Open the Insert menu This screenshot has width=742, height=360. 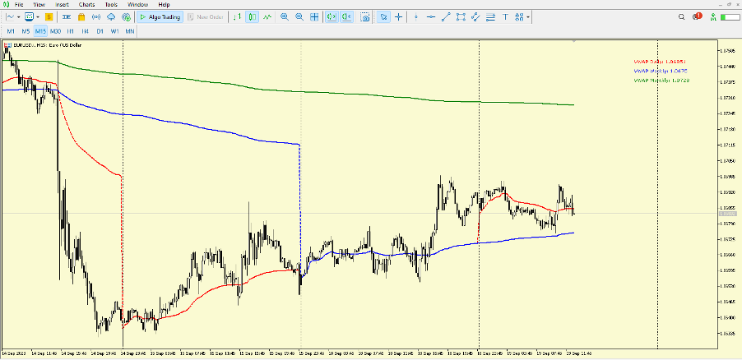[62, 4]
